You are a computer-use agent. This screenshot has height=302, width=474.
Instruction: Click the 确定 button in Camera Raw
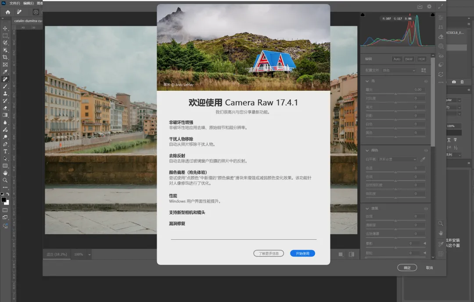coord(407,268)
